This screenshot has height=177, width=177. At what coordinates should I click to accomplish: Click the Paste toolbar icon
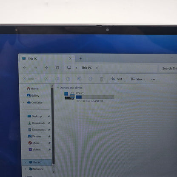point(68,79)
